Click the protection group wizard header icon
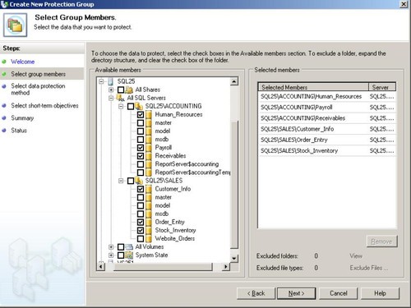 pos(15,25)
